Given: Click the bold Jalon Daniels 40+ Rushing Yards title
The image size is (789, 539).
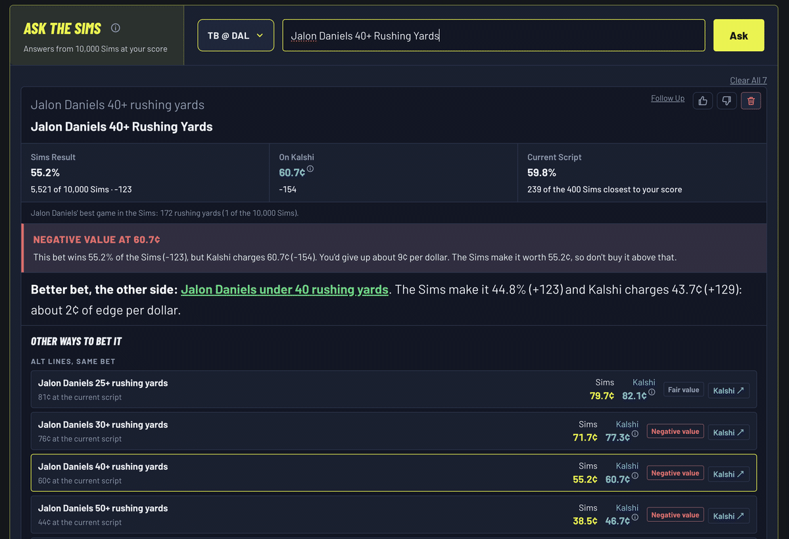Looking at the screenshot, I should 122,127.
